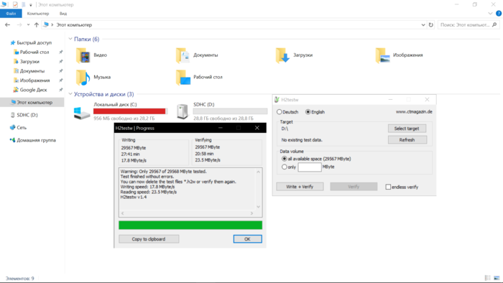Switch to large icons view in status bar
Screen dimensions: 503x283
497,278
